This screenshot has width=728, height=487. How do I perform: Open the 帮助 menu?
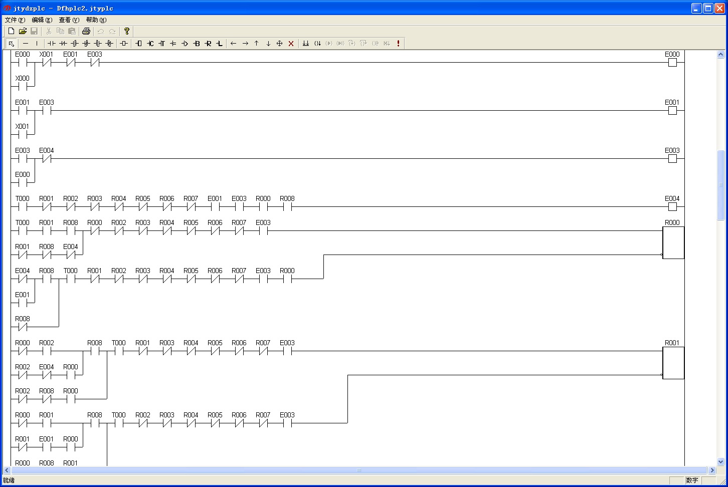96,20
